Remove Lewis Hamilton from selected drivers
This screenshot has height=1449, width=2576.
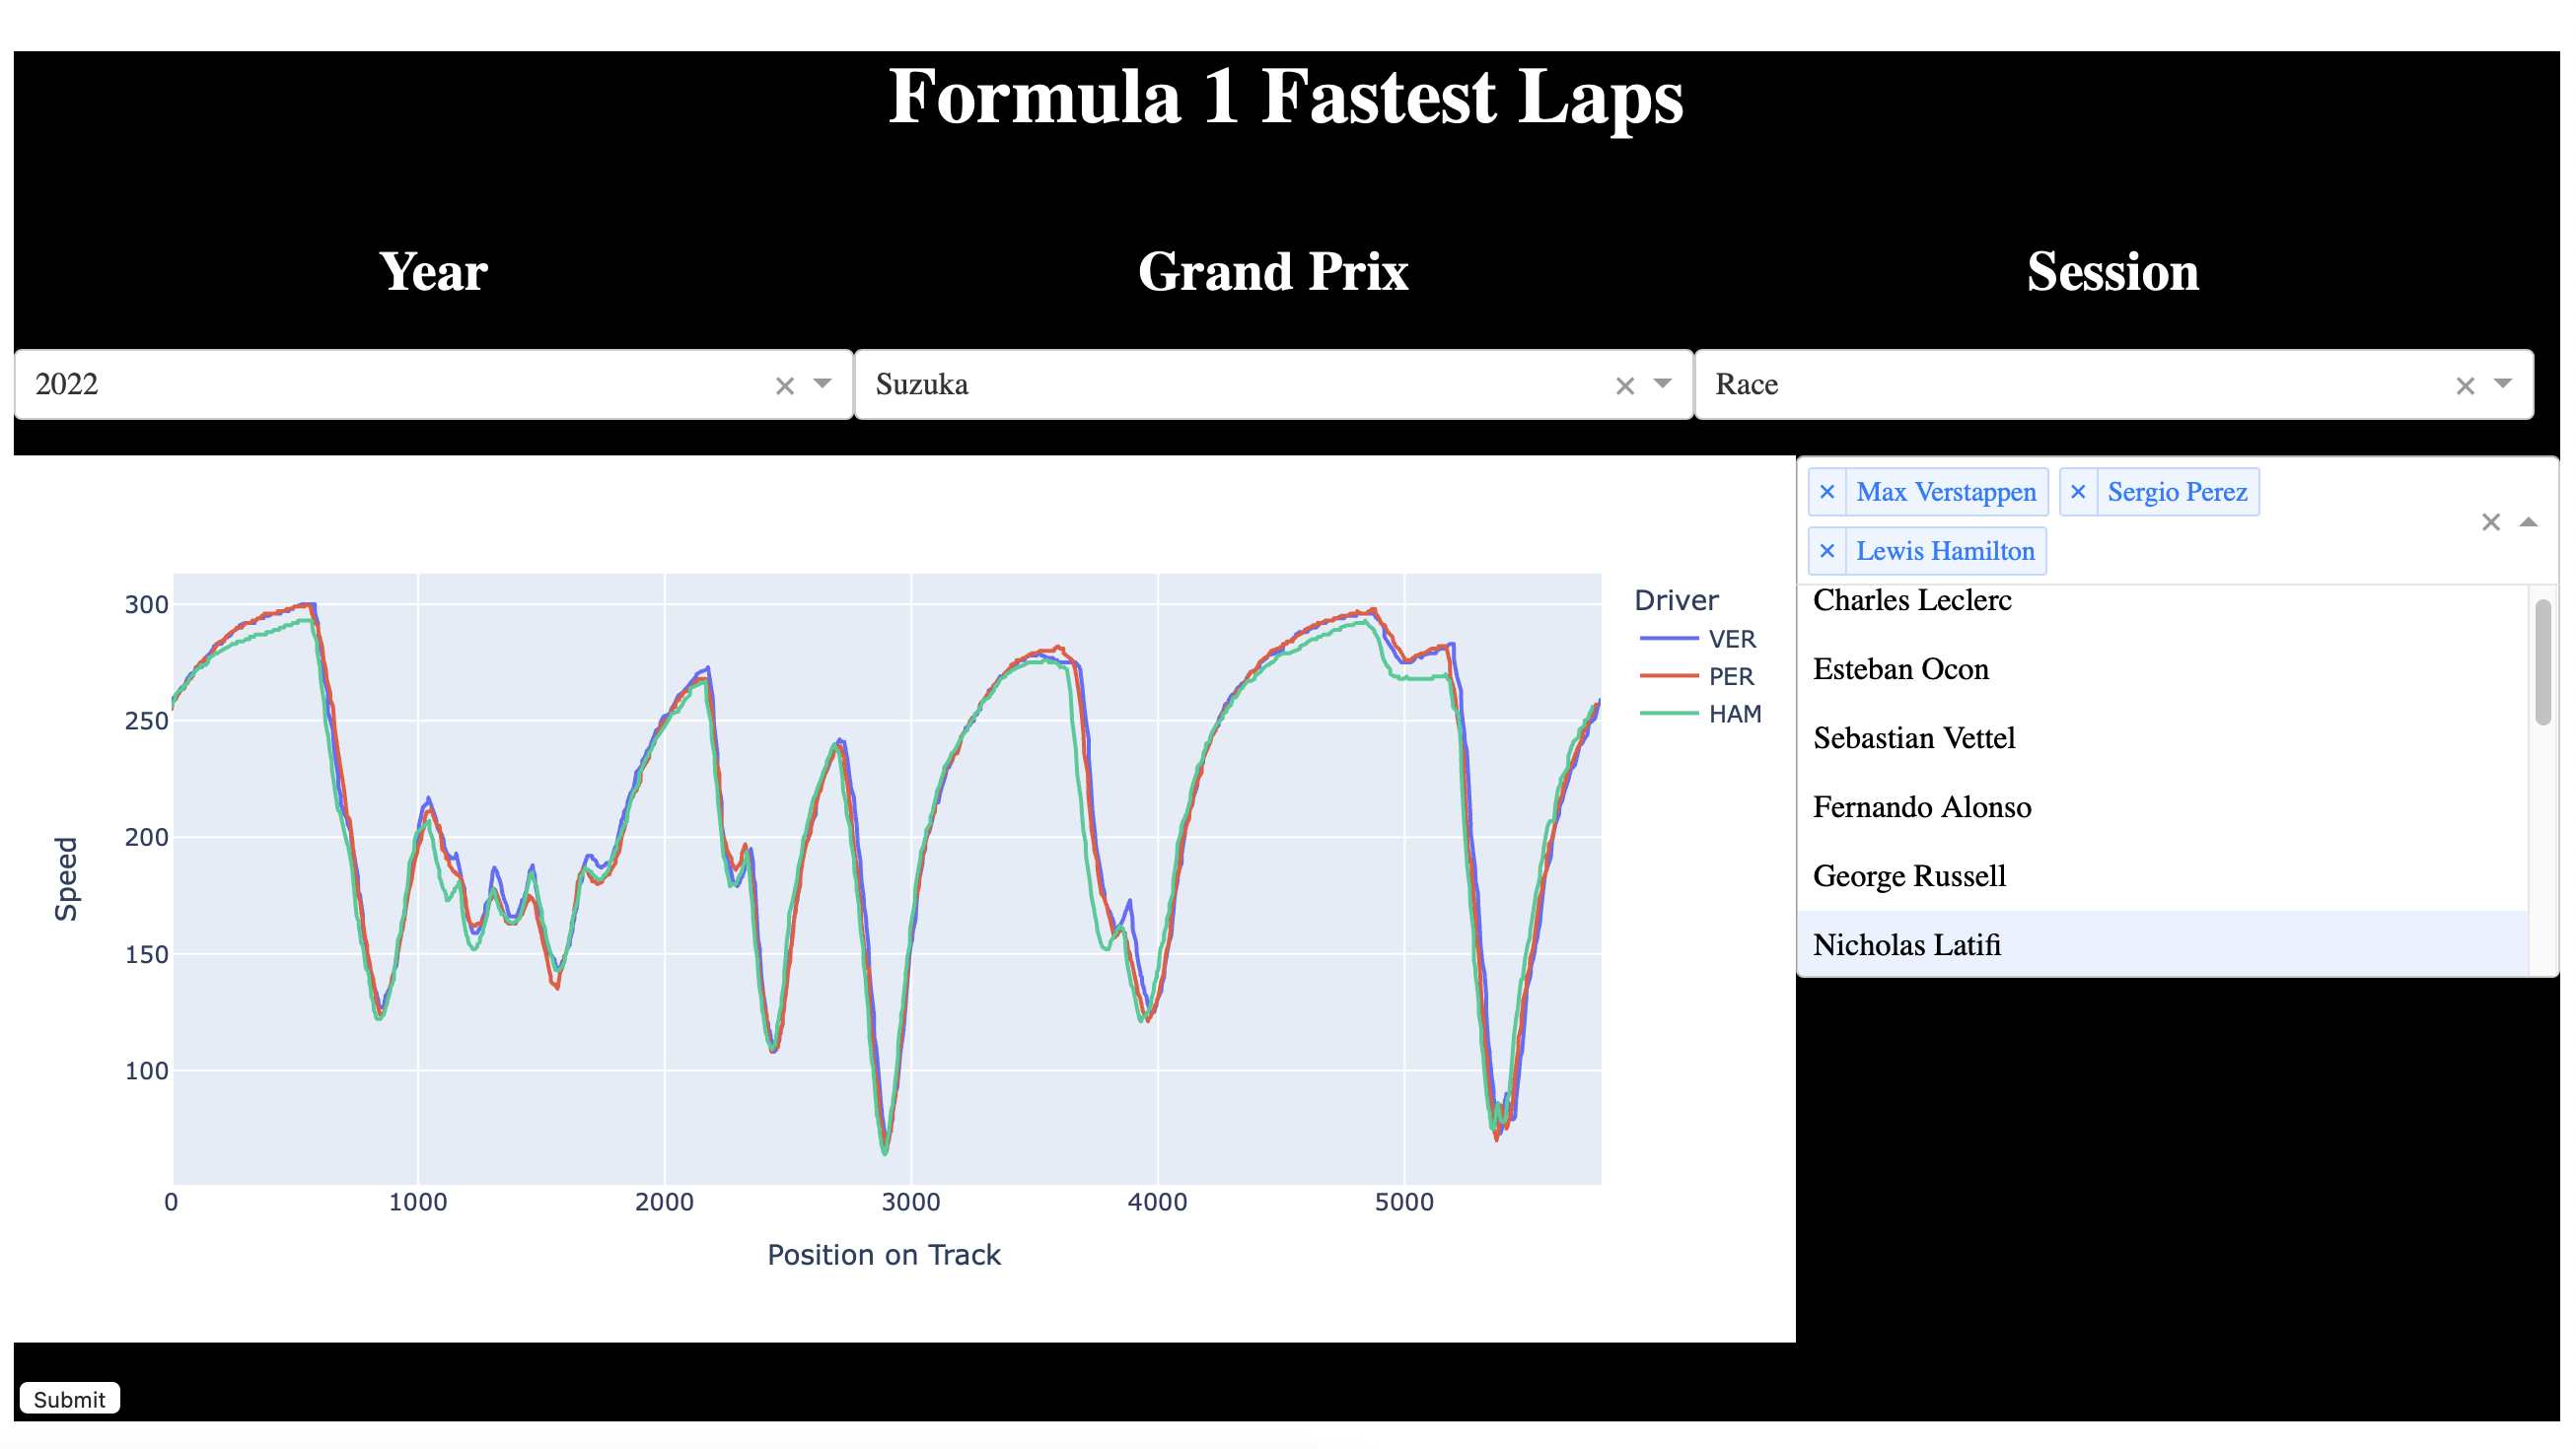pos(1829,551)
